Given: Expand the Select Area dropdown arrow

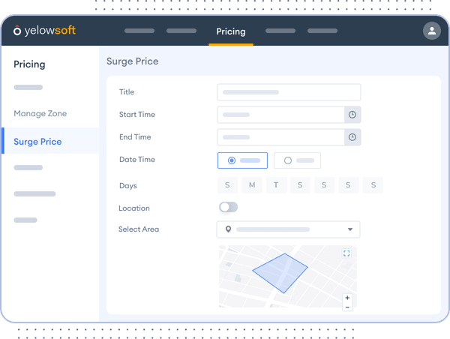Looking at the screenshot, I should coord(349,229).
